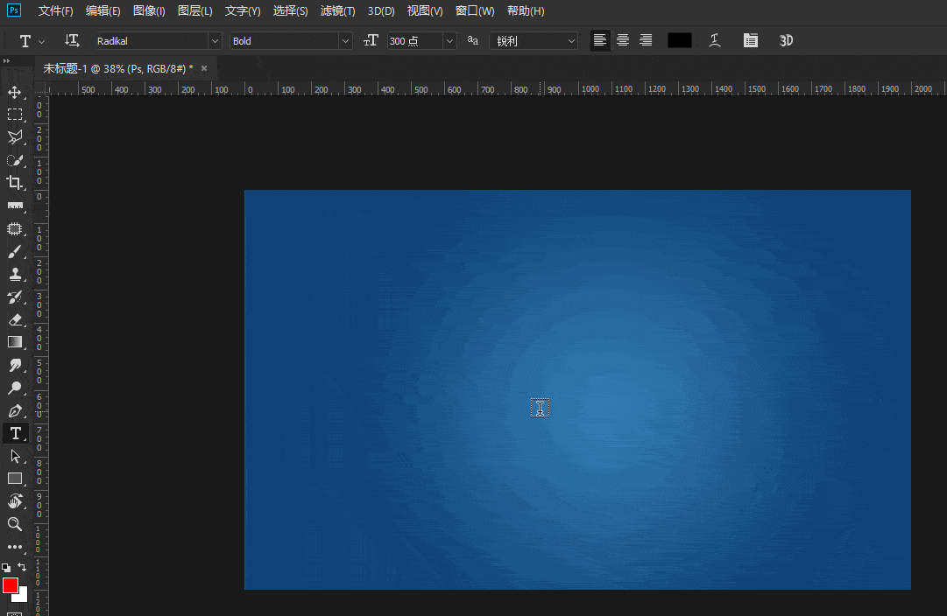Select the History Brush tool
The height and width of the screenshot is (616, 947).
(15, 297)
